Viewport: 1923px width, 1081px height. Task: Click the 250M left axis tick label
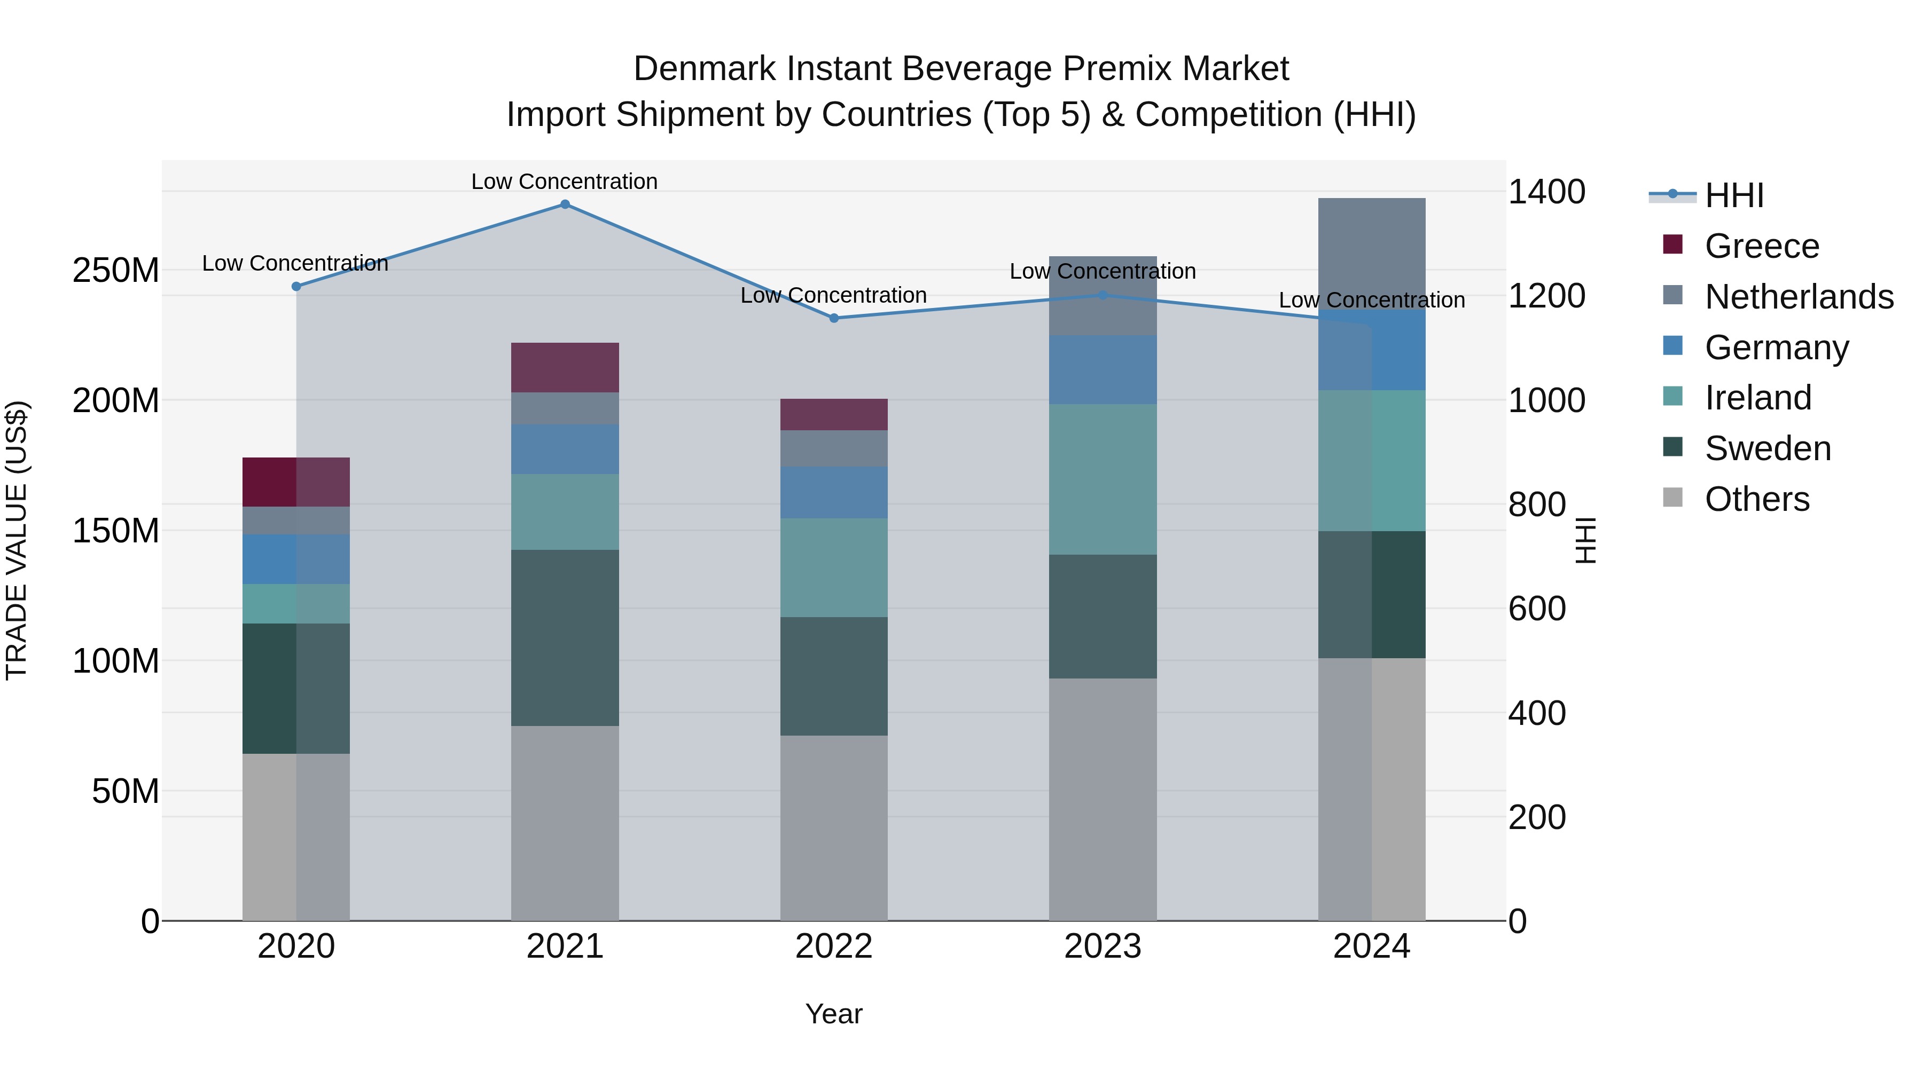[116, 271]
